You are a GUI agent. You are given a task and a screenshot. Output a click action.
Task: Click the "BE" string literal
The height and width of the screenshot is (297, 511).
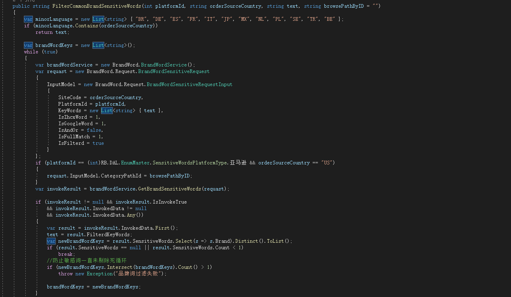pyautogui.click(x=330, y=19)
